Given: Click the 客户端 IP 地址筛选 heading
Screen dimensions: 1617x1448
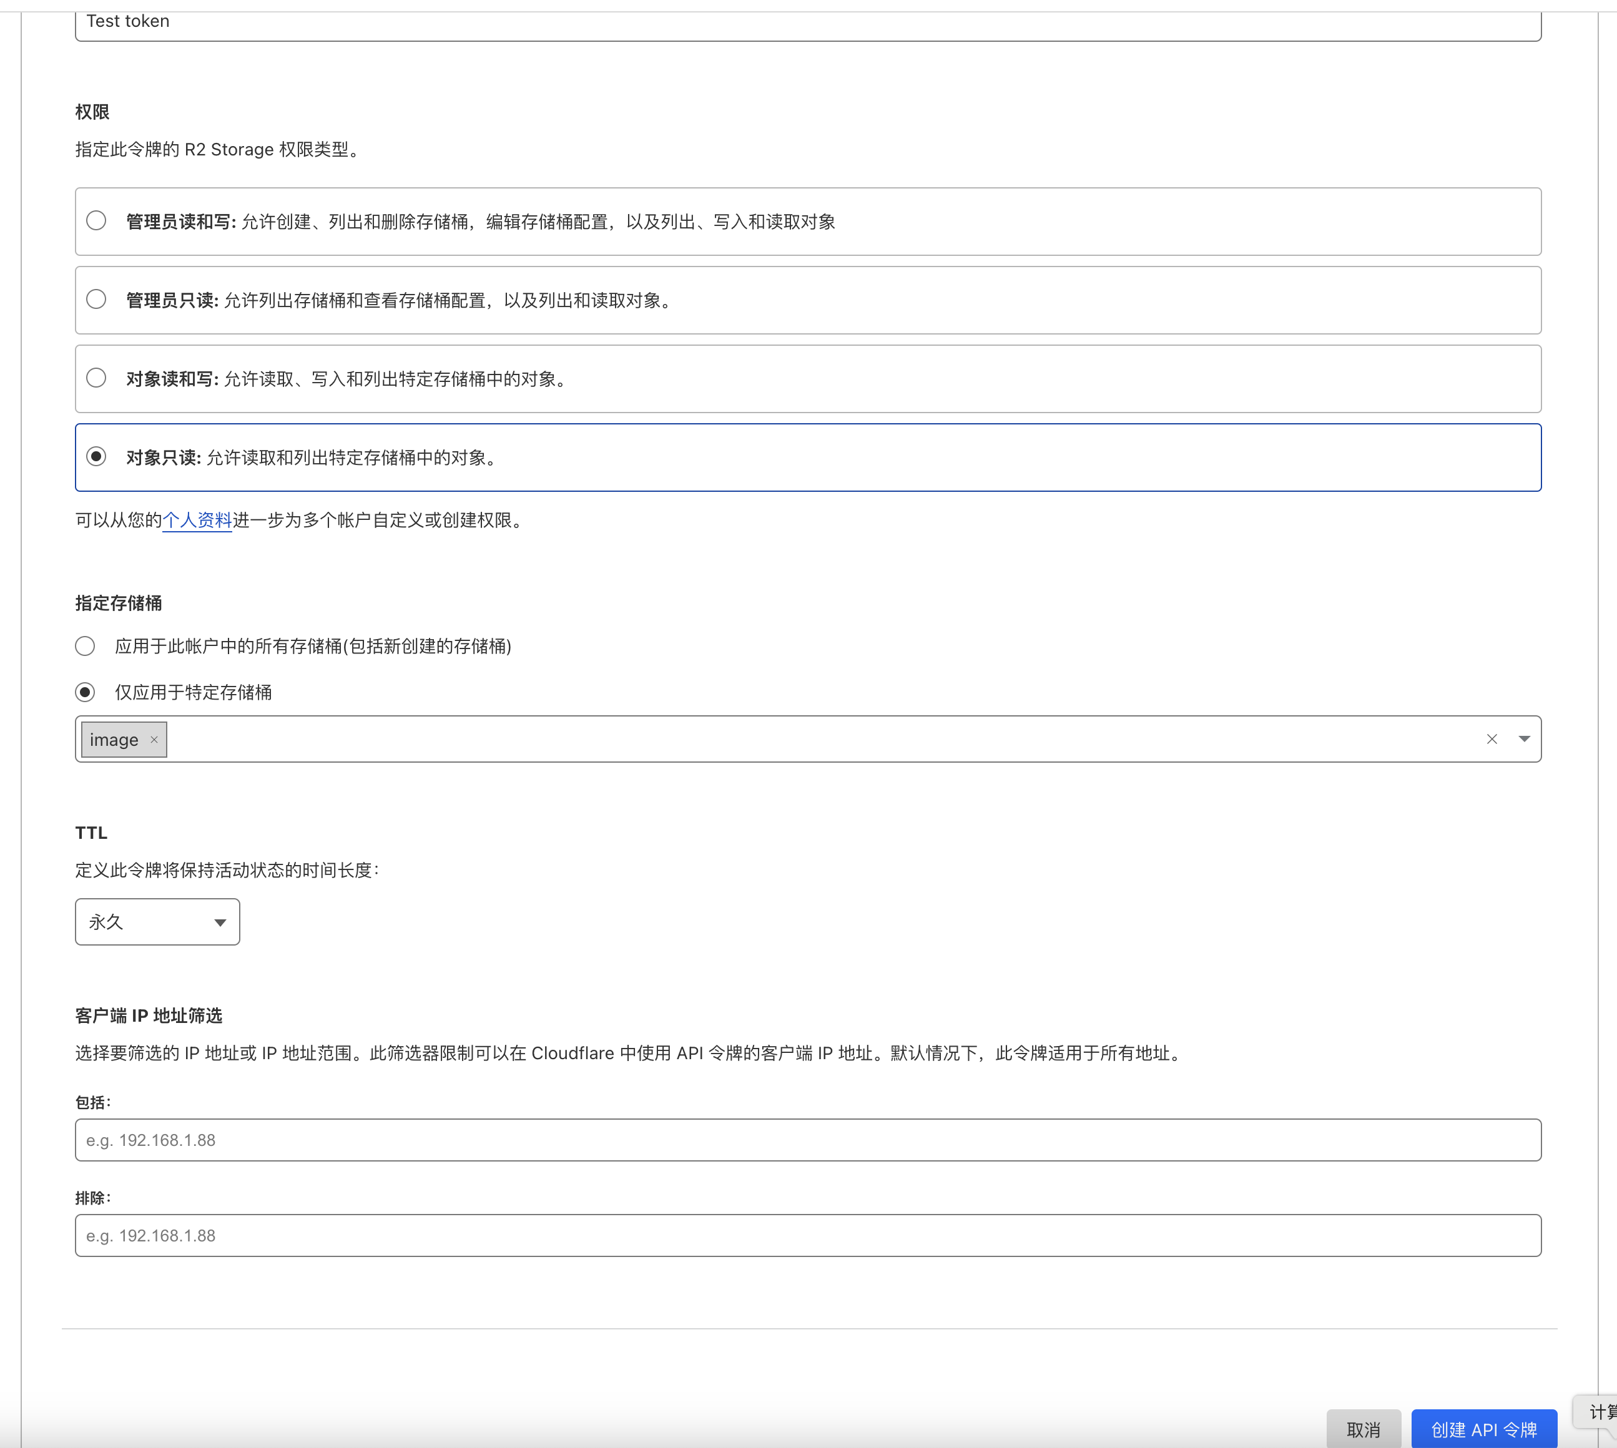Looking at the screenshot, I should pos(149,1016).
